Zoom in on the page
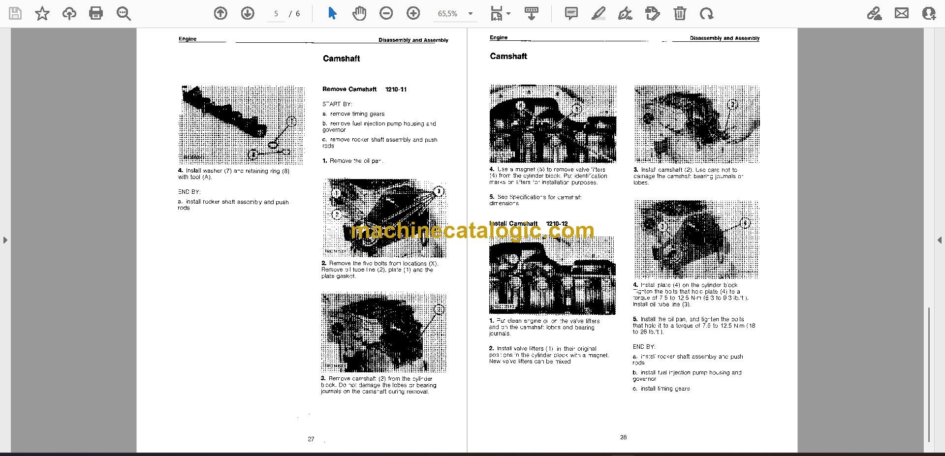945x456 pixels. tap(413, 14)
